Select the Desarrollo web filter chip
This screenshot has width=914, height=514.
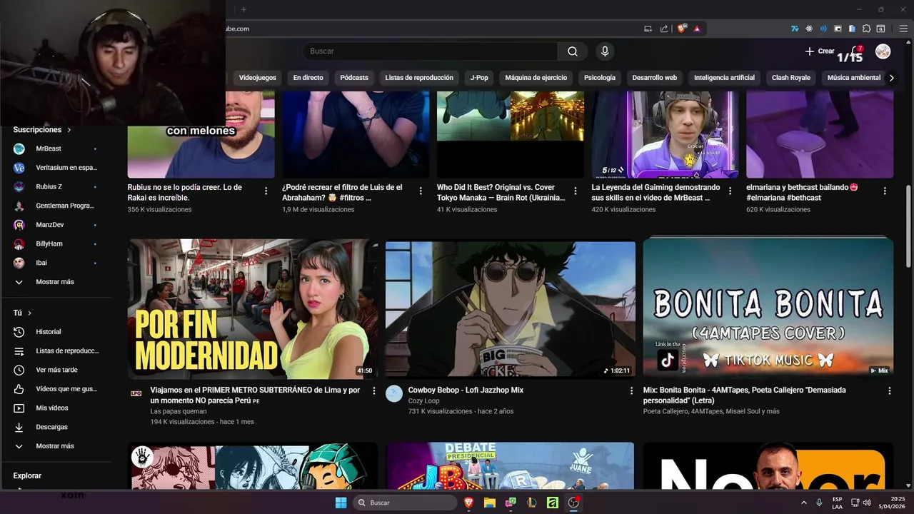[655, 78]
